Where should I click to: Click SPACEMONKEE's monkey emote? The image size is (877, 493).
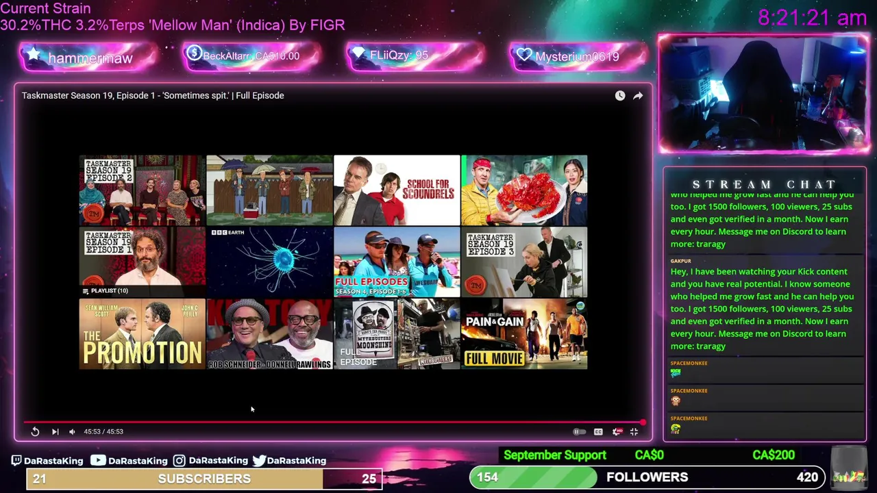pyautogui.click(x=676, y=401)
